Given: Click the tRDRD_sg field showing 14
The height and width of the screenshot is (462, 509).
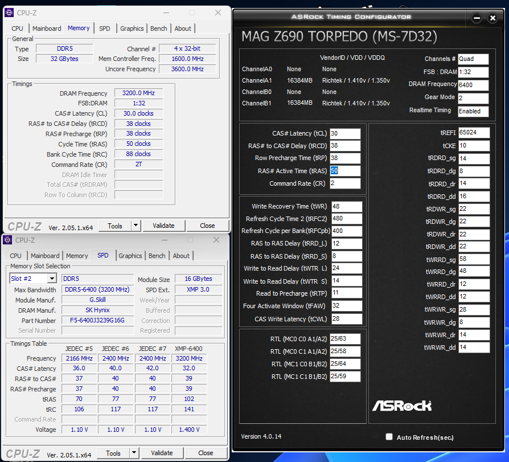Looking at the screenshot, I should (x=474, y=158).
